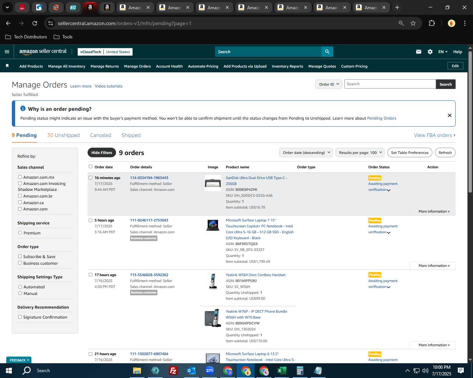Check the Business customer order type
The image size is (473, 378).
[20, 263]
